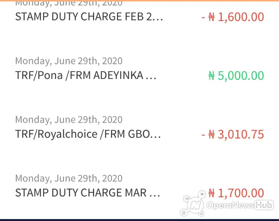Click the ₦1,700.00 red amount
The image size is (279, 221).
click(x=236, y=193)
